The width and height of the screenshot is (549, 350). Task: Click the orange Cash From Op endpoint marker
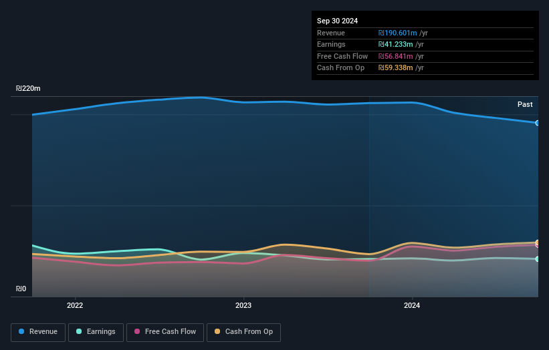click(x=538, y=242)
